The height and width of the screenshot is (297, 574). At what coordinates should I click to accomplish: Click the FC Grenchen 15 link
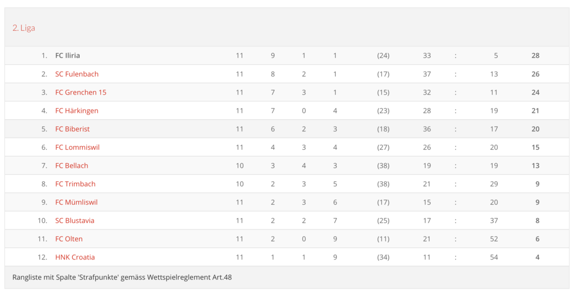click(81, 92)
